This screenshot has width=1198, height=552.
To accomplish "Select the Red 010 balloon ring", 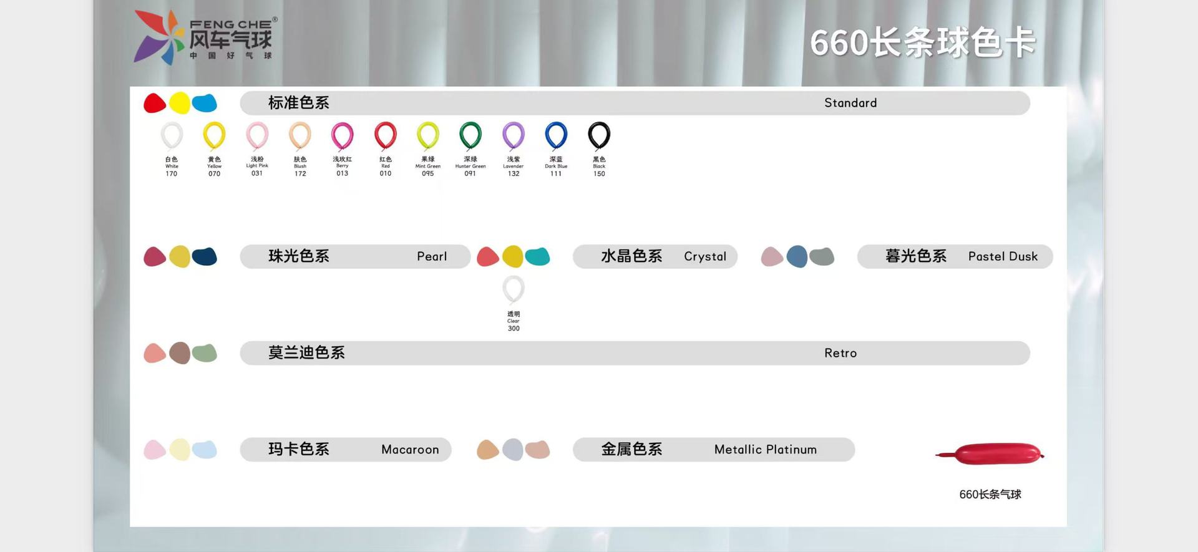I will pyautogui.click(x=386, y=136).
